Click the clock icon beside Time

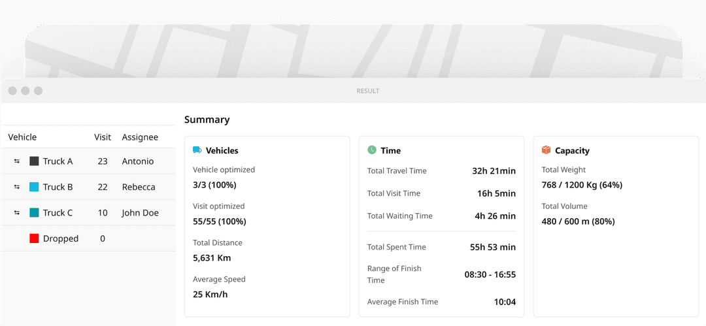[372, 150]
